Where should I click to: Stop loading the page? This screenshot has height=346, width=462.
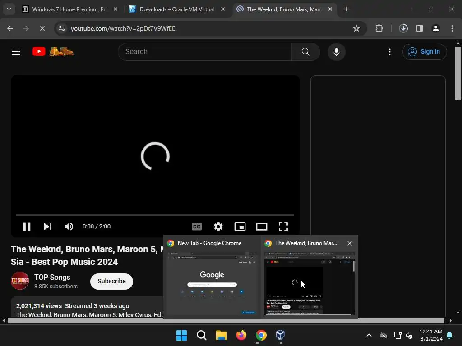[x=42, y=28]
